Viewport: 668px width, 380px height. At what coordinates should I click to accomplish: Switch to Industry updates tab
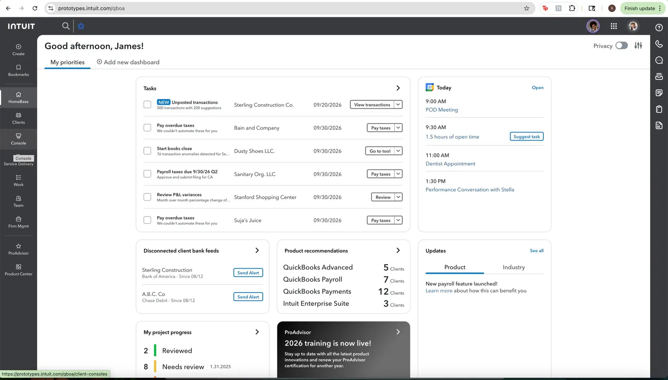coord(514,267)
